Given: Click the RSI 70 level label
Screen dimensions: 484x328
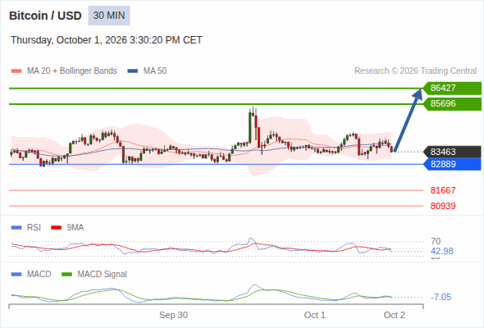Looking at the screenshot, I should point(436,241).
